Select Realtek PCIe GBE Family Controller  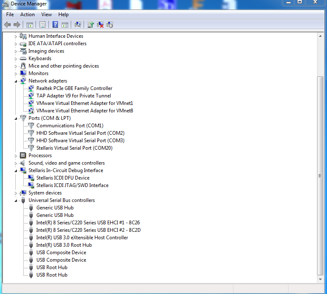(74, 88)
